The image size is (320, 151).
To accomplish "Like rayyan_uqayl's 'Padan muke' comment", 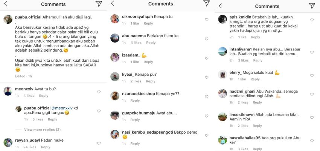I will point(99,143).
